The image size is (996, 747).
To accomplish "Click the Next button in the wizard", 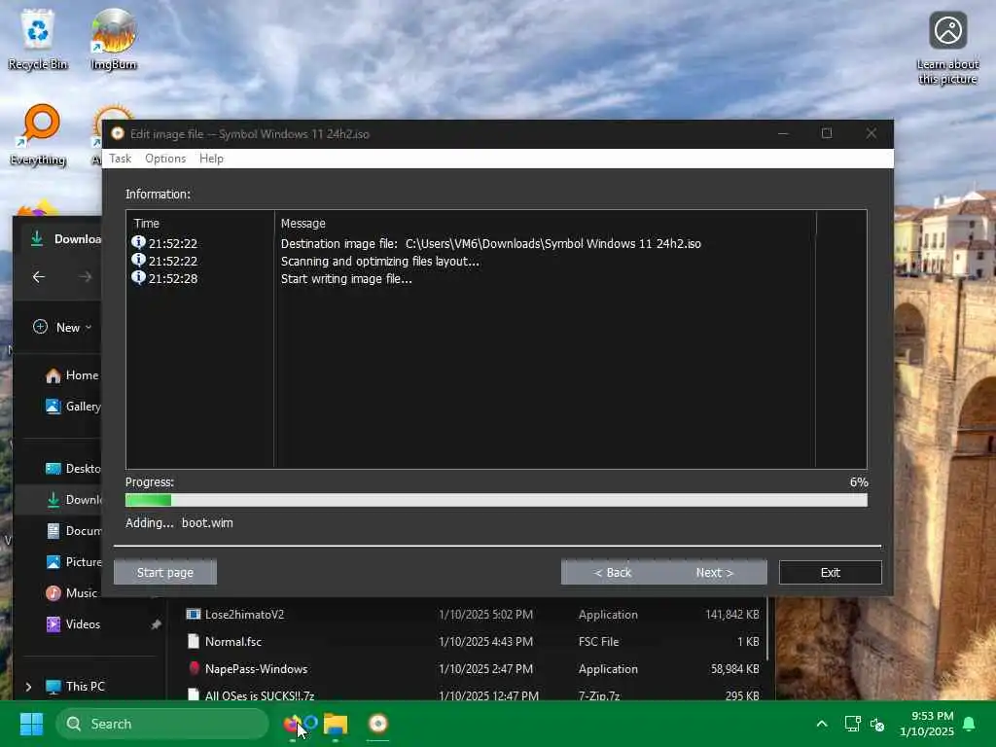I will click(x=715, y=572).
